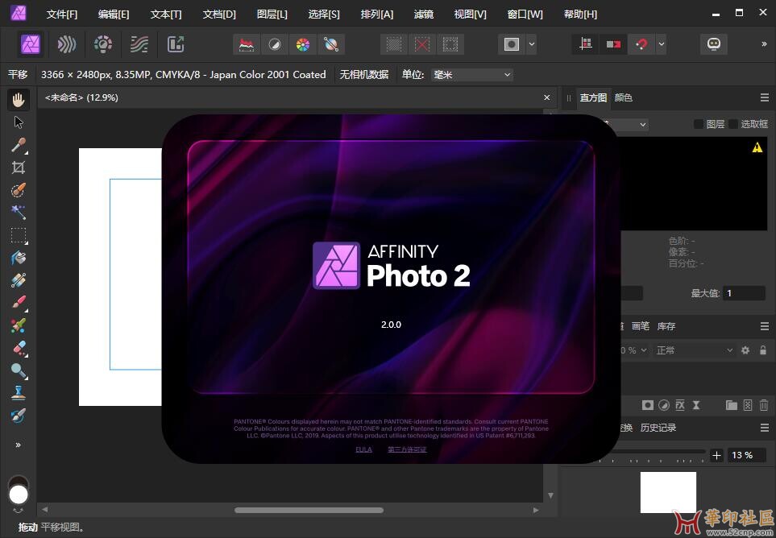Switch to the Liquify Persona
The width and height of the screenshot is (776, 538).
coord(66,44)
